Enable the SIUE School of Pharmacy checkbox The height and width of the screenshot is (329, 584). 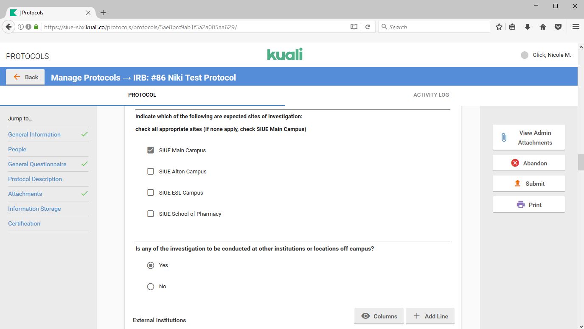tap(151, 214)
